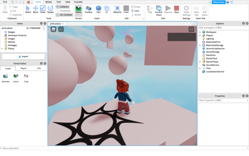Open the Part dropdown arrow
This screenshot has width=249, height=156.
tap(98, 16)
